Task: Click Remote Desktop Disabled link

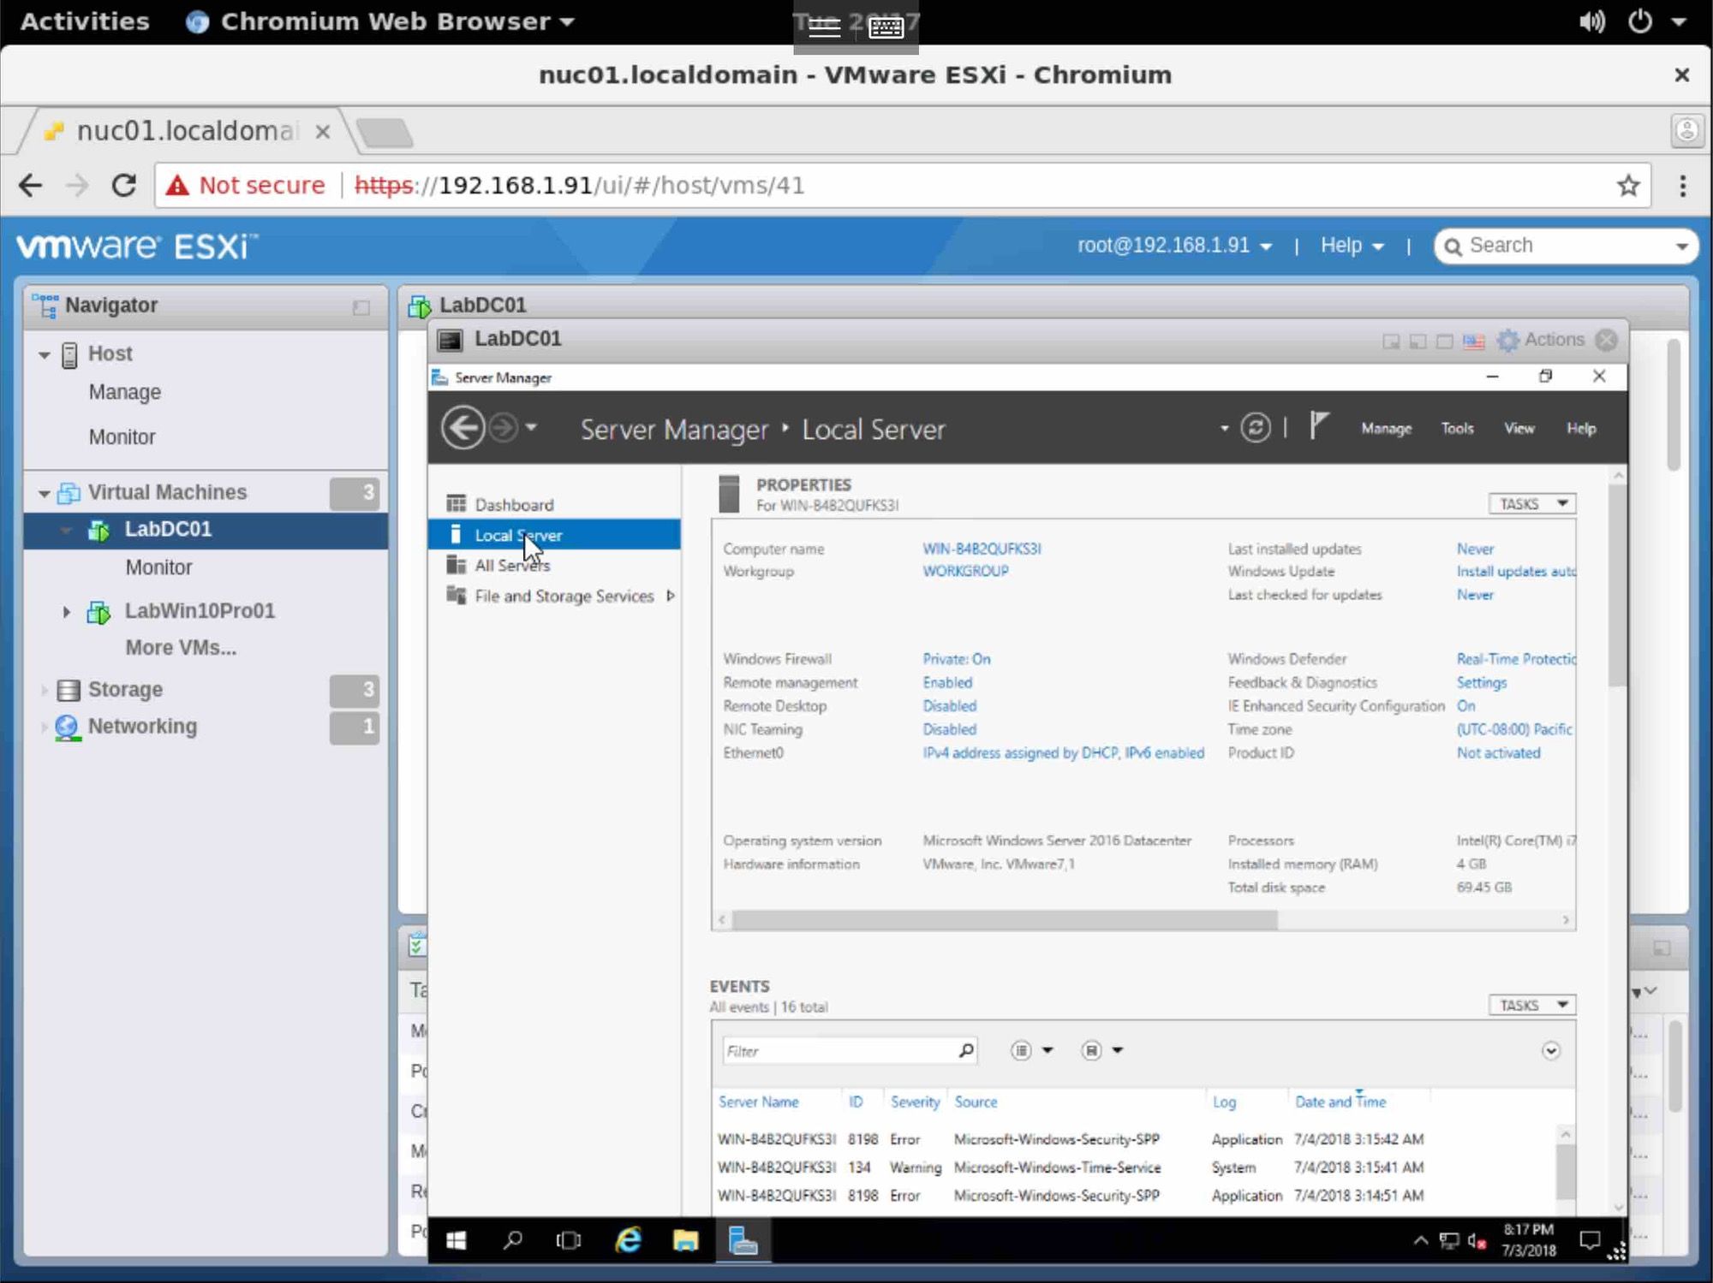Action: pos(949,706)
